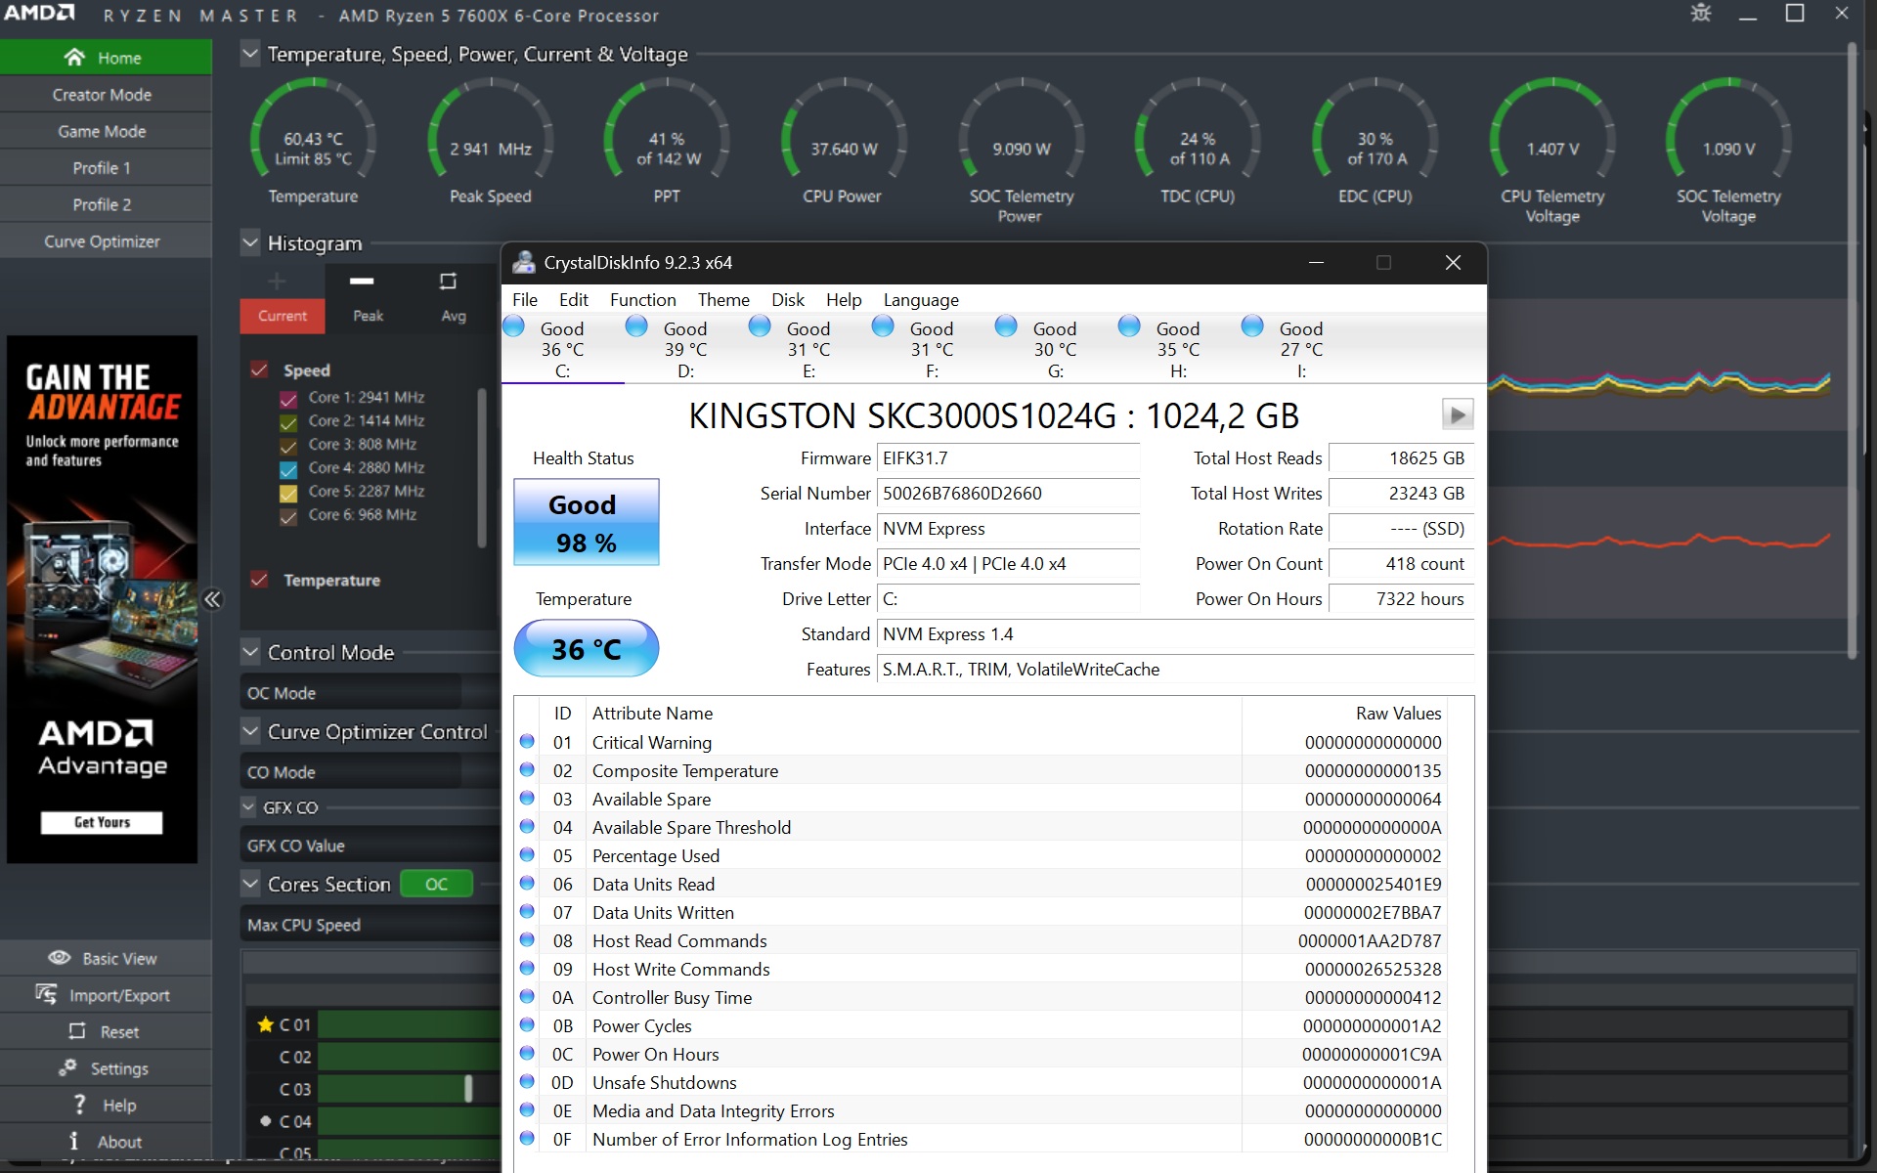Image resolution: width=1877 pixels, height=1173 pixels.
Task: Toggle the Core 4 speed checkbox
Action: point(288,468)
